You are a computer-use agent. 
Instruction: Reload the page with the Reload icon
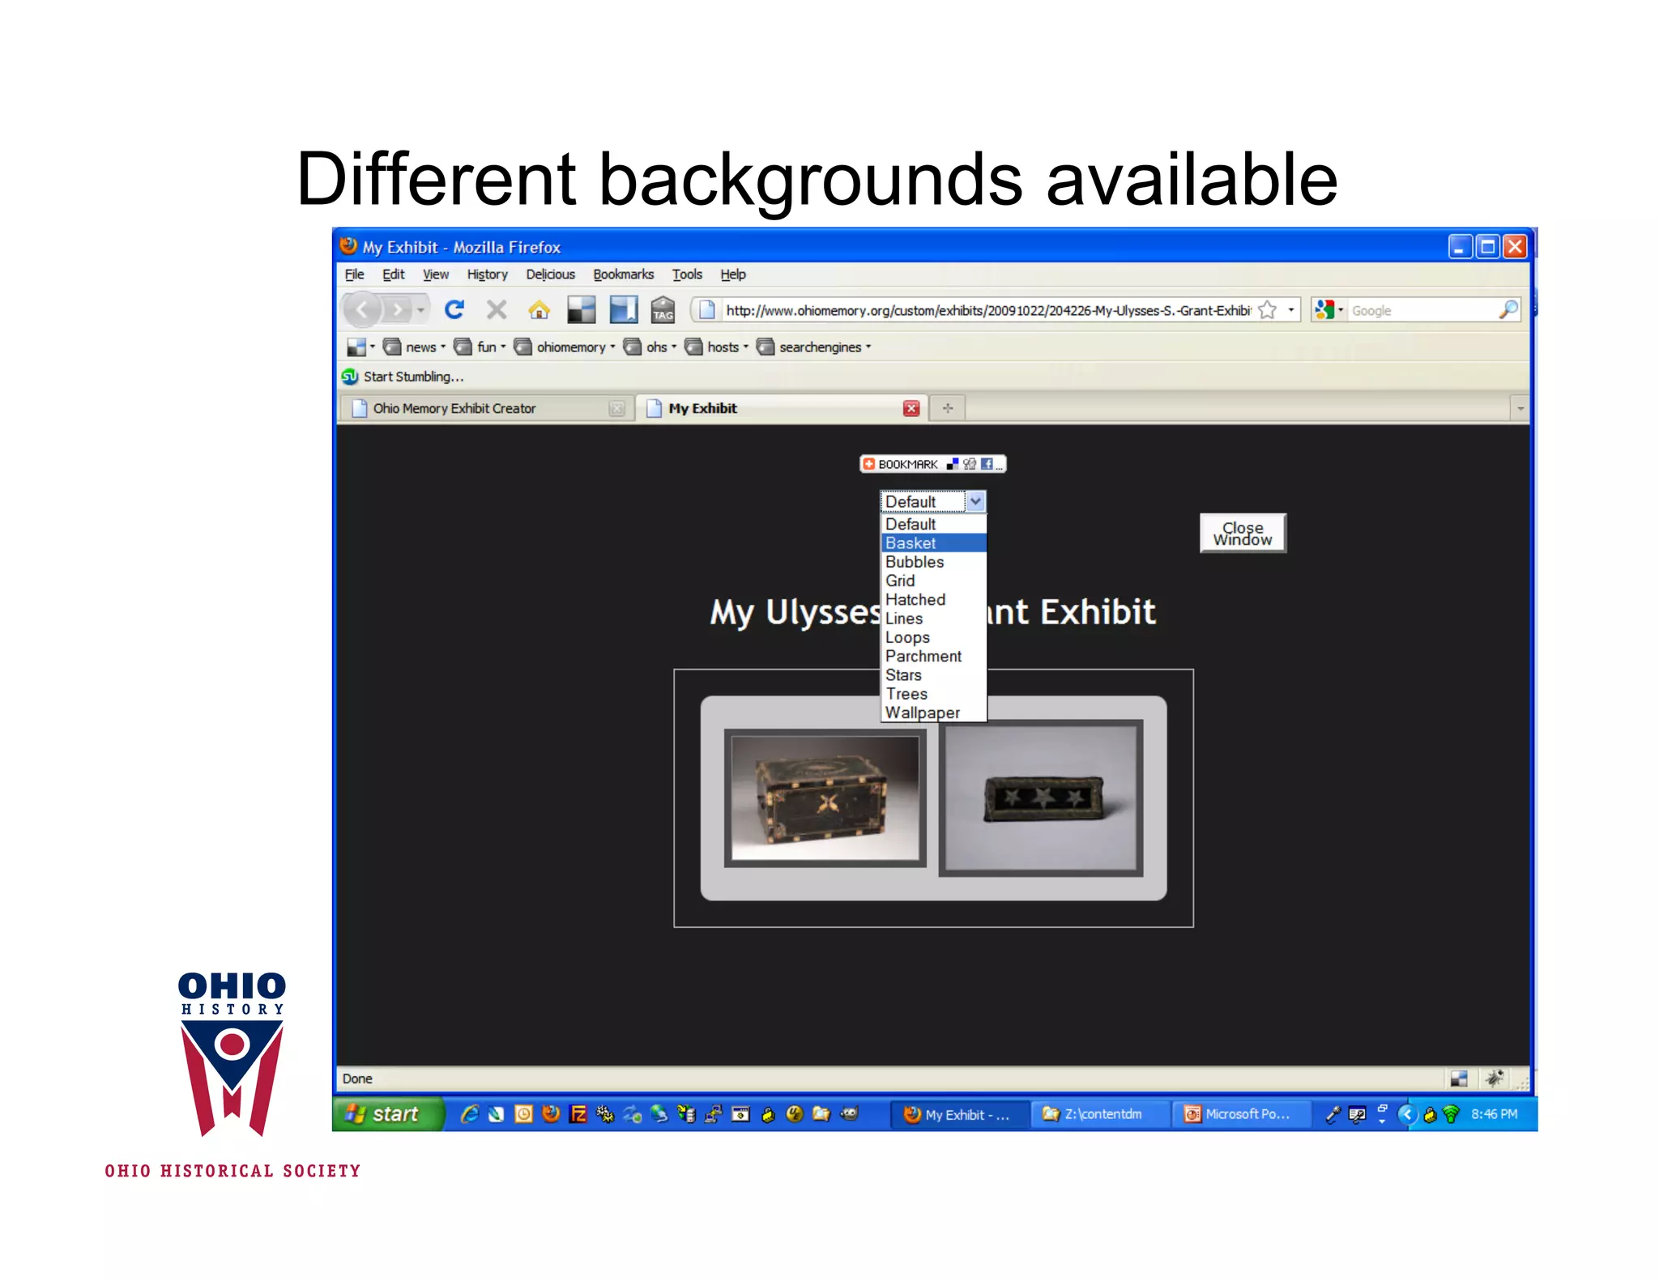(x=454, y=309)
